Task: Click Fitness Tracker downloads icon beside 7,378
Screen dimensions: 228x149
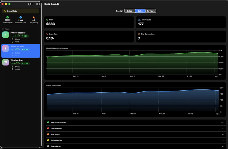Action: pos(13,42)
